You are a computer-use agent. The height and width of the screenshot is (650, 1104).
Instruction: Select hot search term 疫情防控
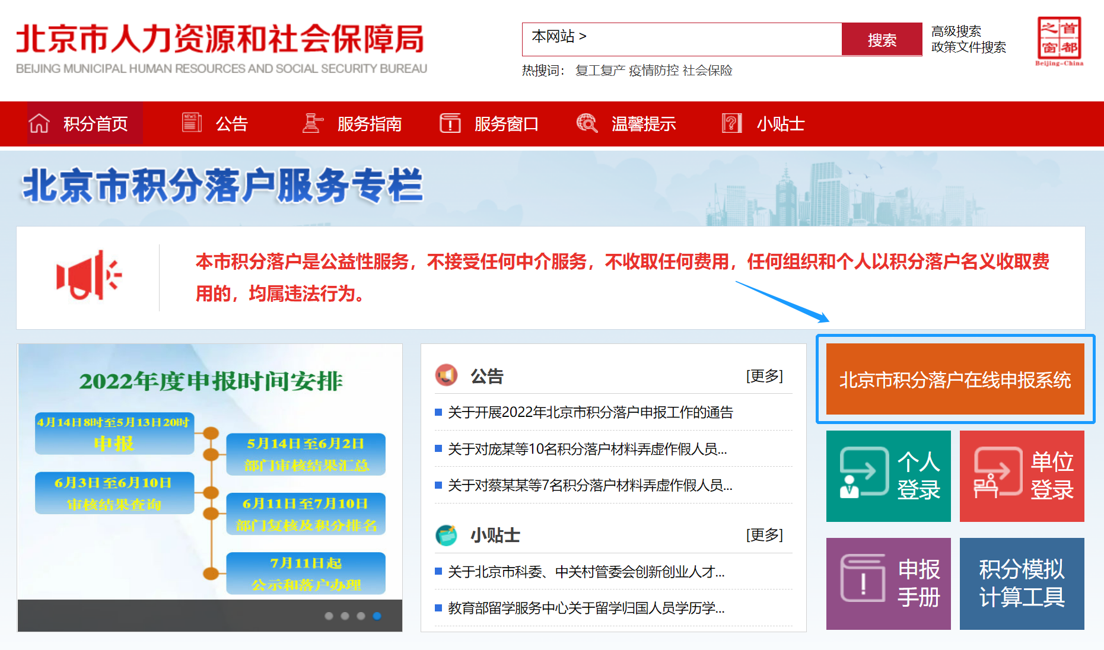(653, 71)
